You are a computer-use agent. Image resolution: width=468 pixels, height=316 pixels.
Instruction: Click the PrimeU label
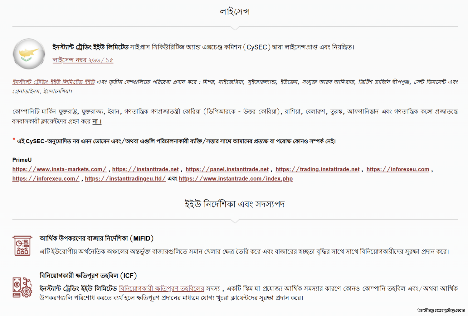(x=22, y=160)
